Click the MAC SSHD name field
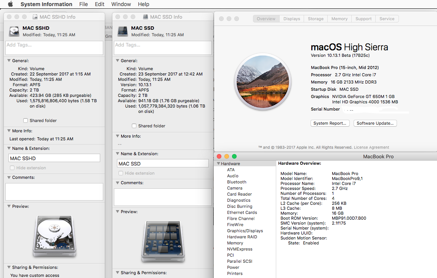Screen dimensions: 437x278 pos(54,158)
